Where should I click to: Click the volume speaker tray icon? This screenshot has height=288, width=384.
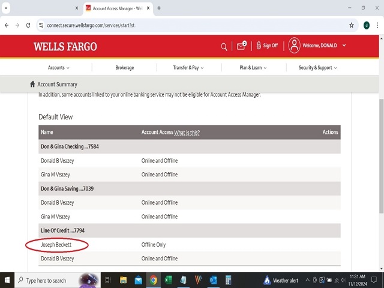pyautogui.click(x=343, y=280)
